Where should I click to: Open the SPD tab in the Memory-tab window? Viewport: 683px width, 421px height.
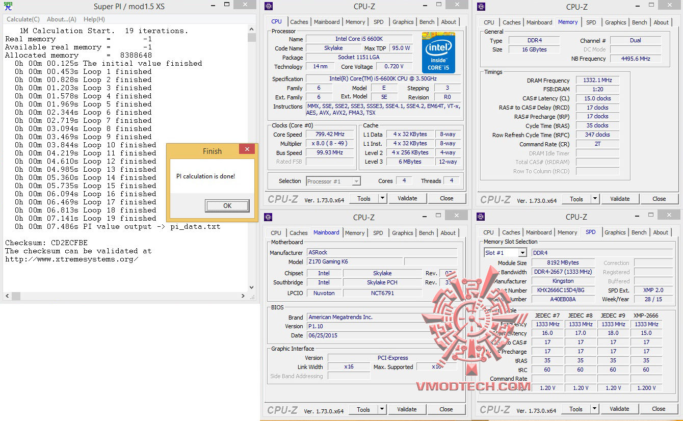[x=591, y=22]
